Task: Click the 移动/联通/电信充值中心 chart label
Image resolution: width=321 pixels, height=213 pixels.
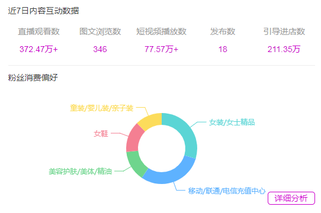Action: click(x=227, y=191)
